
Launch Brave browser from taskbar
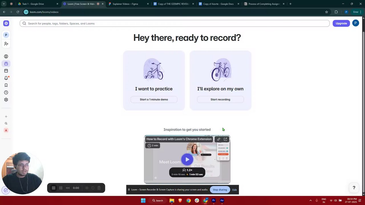[x=180, y=200]
